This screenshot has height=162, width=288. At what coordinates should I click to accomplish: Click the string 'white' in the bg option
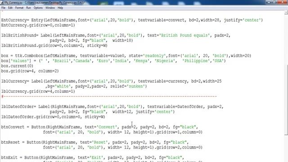63,86
